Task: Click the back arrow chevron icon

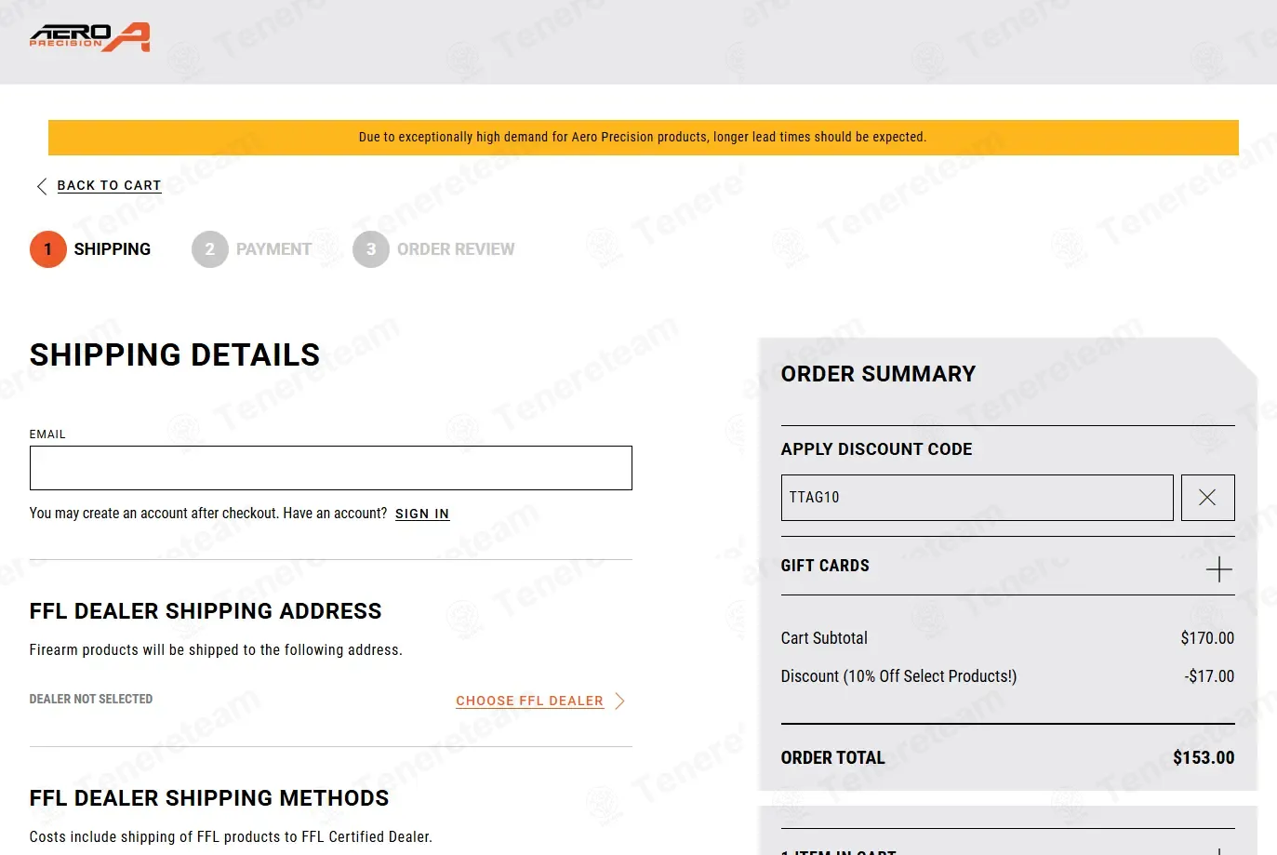Action: [x=41, y=186]
